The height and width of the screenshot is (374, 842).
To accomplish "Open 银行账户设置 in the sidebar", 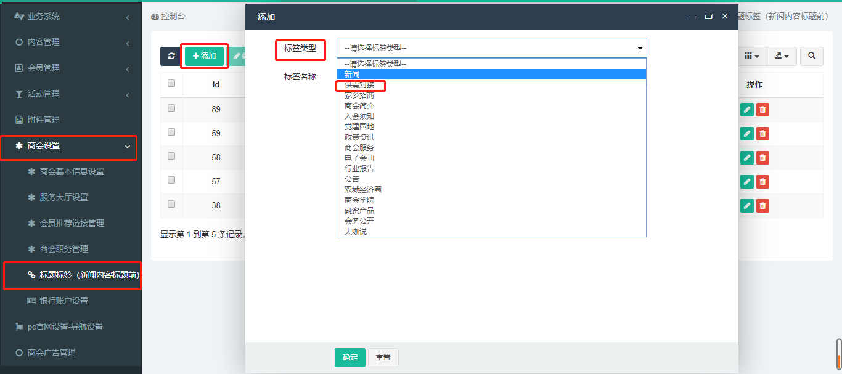I will [x=63, y=301].
